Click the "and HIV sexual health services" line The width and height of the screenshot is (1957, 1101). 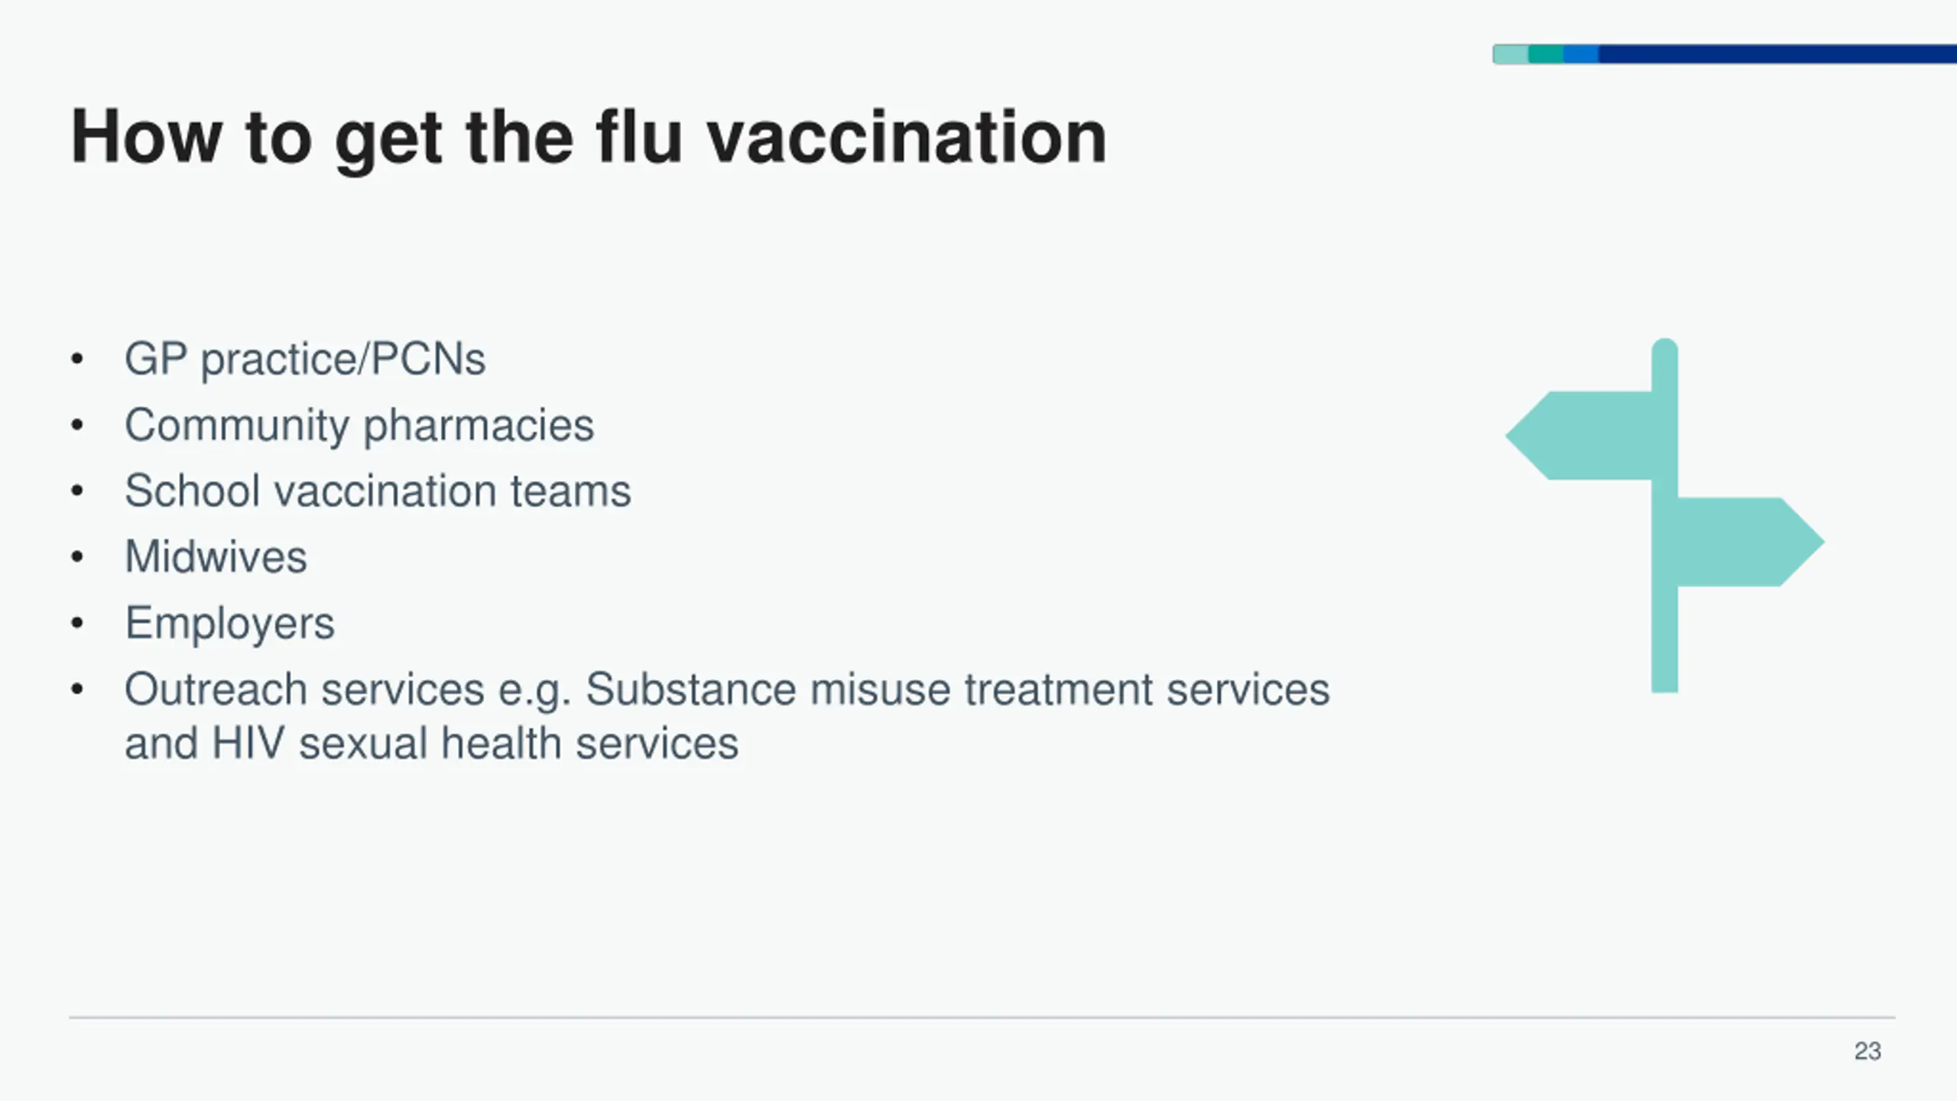click(431, 744)
